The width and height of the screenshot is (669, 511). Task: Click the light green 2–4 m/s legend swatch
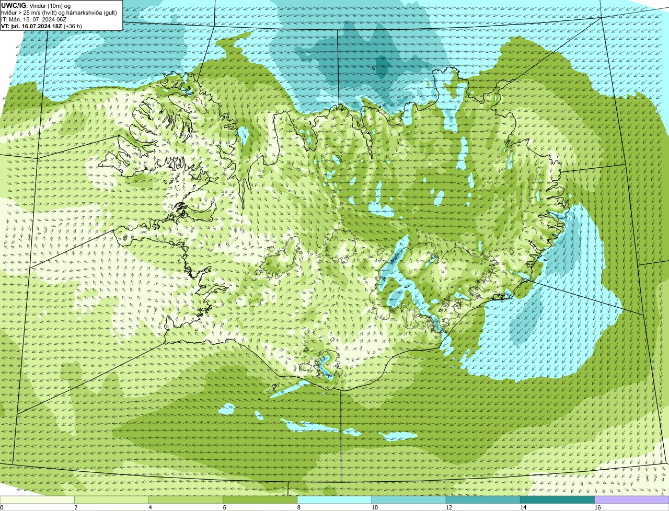click(x=112, y=500)
